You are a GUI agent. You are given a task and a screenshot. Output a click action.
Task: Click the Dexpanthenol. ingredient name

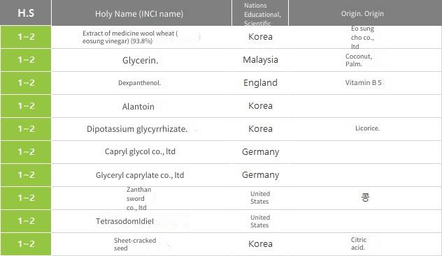140,83
